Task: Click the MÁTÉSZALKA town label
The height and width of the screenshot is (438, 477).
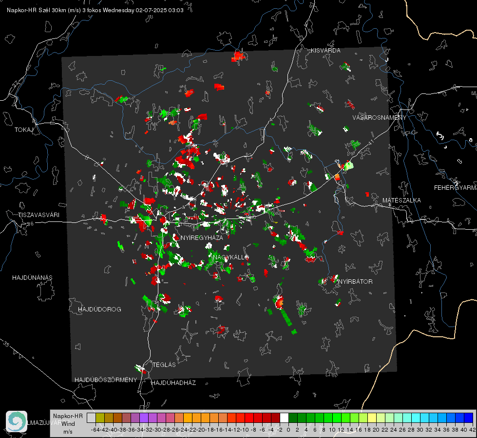Action: [x=401, y=201]
